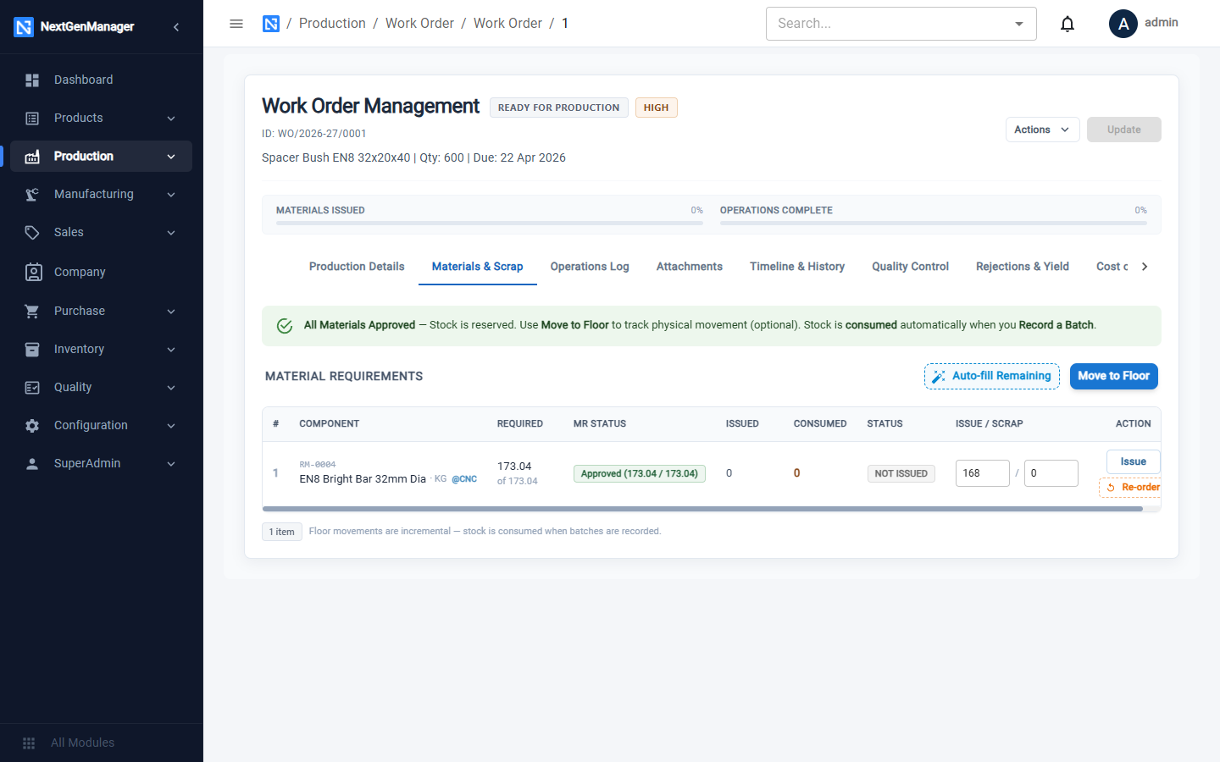Click the Quality checklist icon

pyautogui.click(x=32, y=387)
